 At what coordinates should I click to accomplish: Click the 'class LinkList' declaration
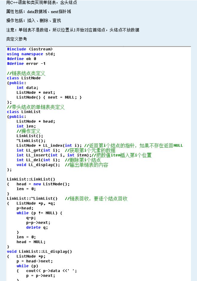[24, 112]
